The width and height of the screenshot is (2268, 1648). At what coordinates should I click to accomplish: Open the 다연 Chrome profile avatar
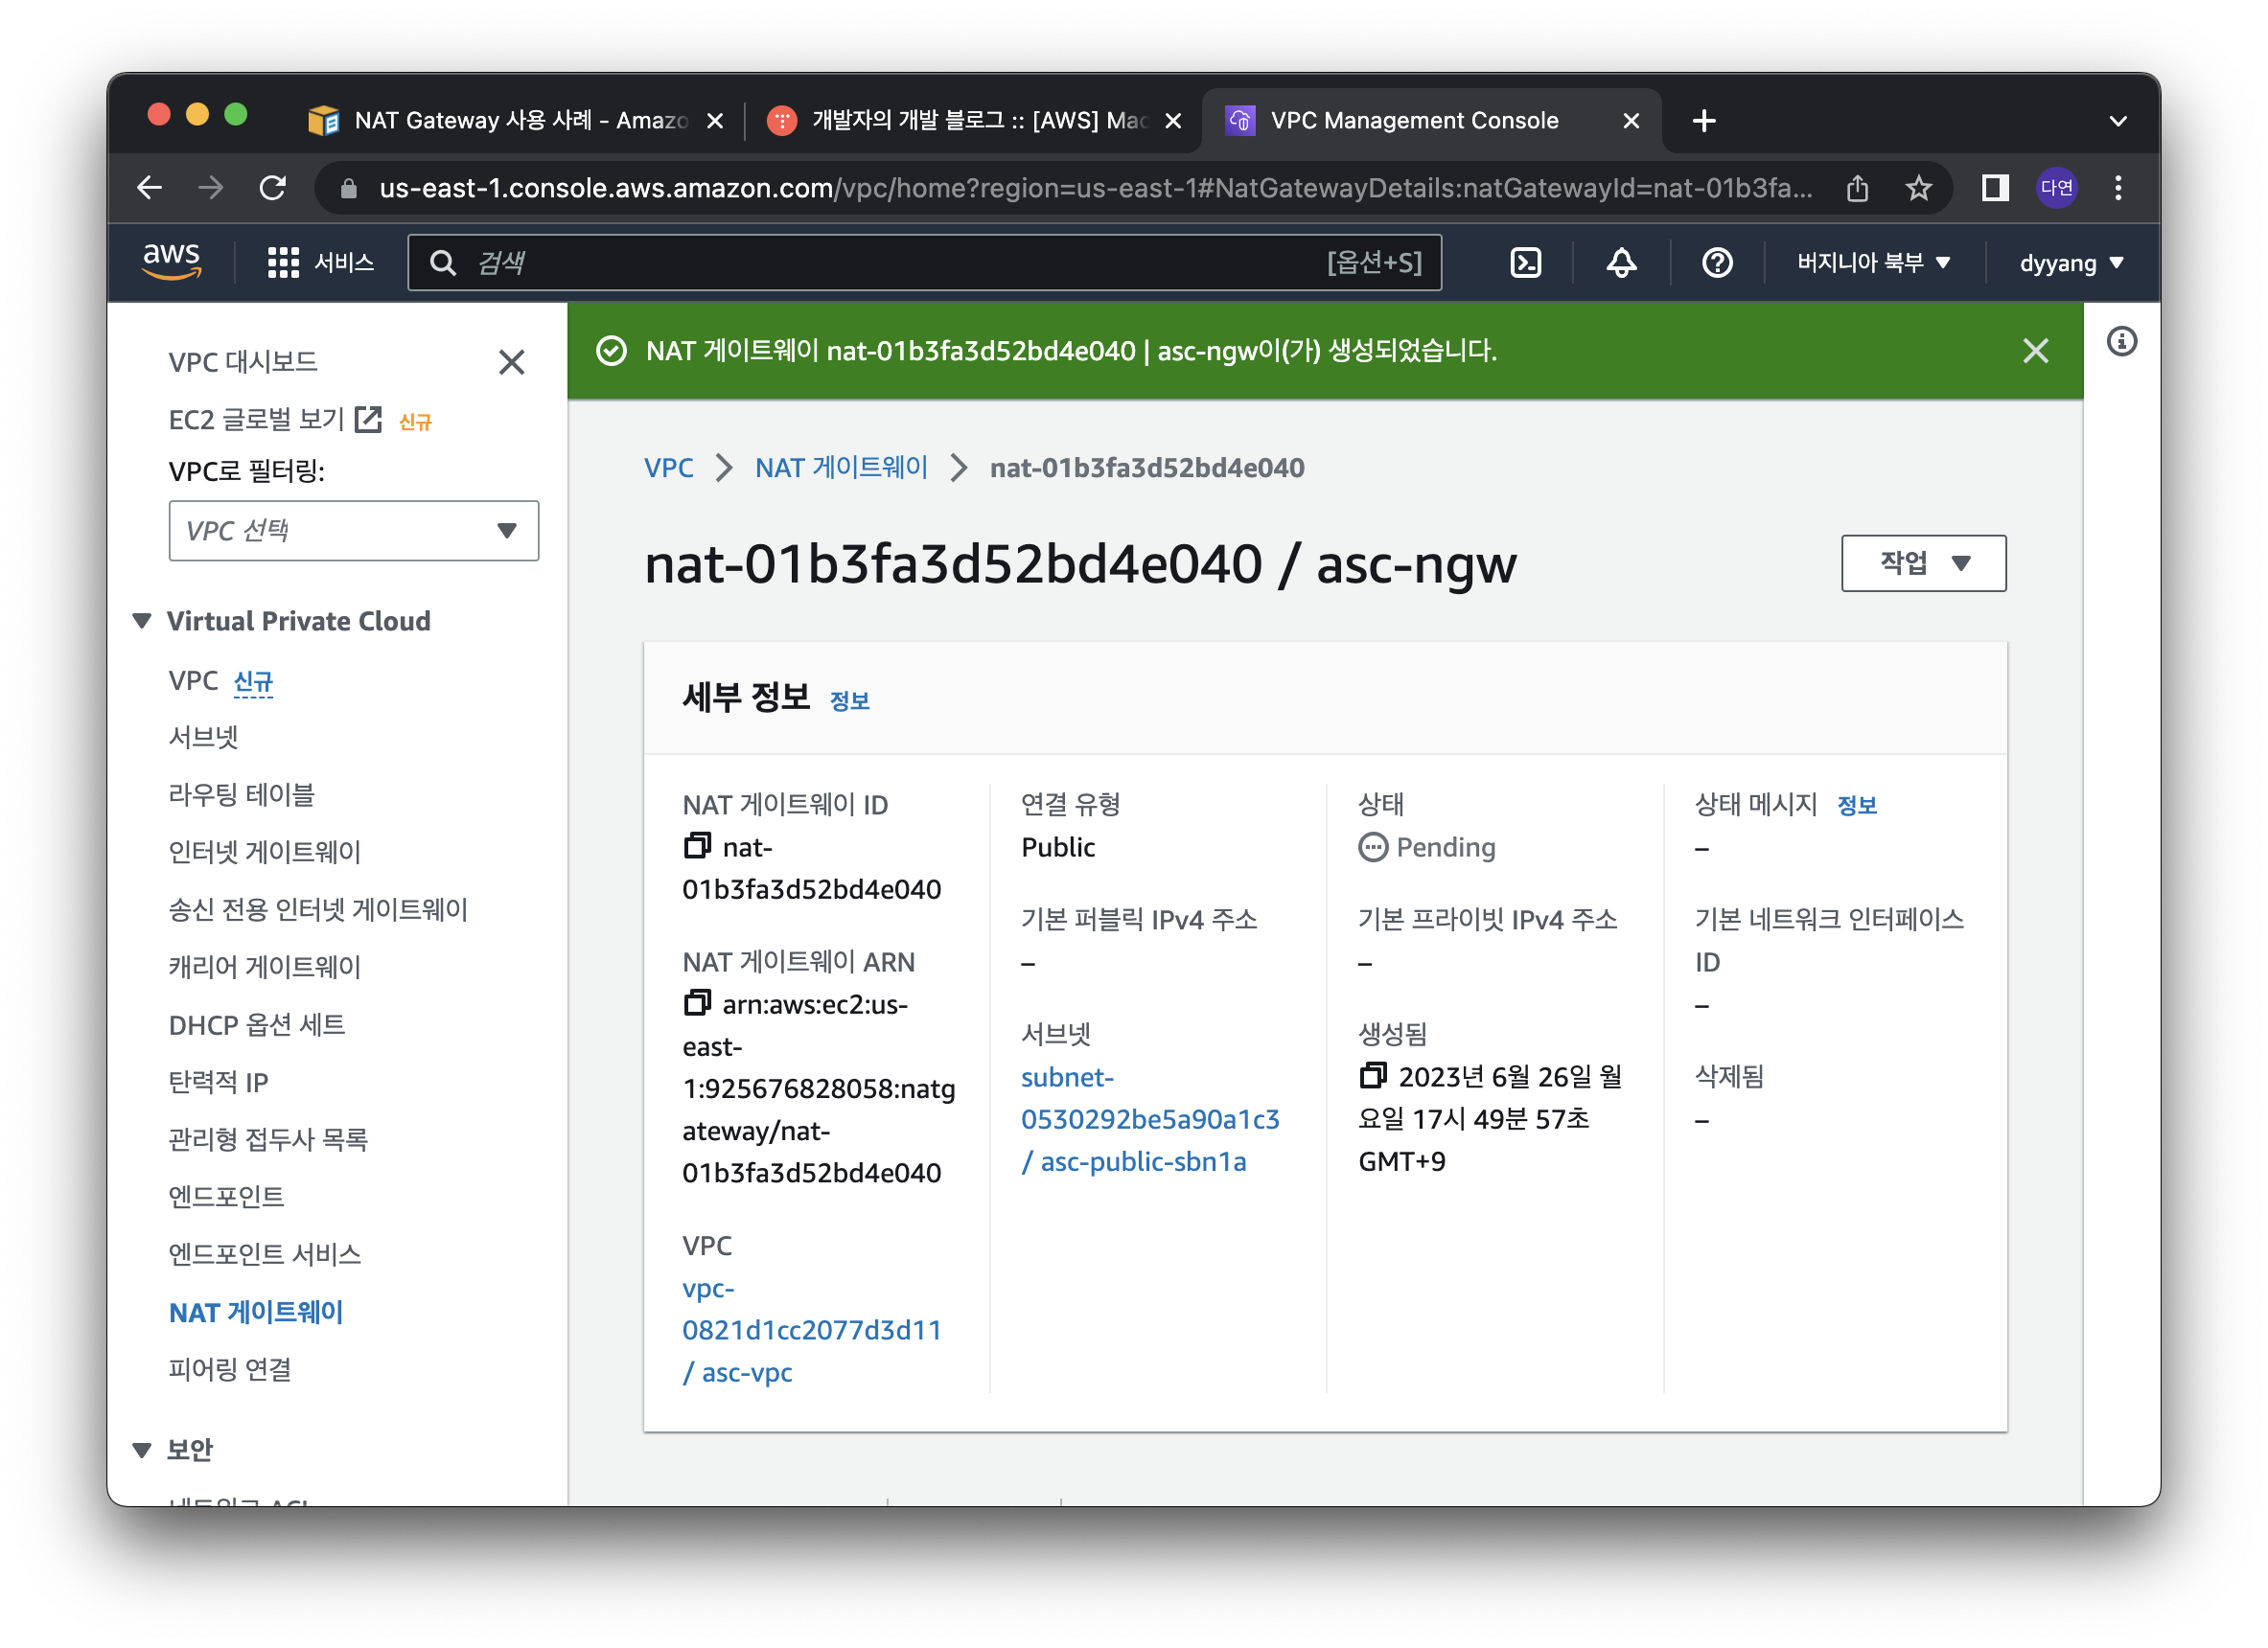point(2056,188)
